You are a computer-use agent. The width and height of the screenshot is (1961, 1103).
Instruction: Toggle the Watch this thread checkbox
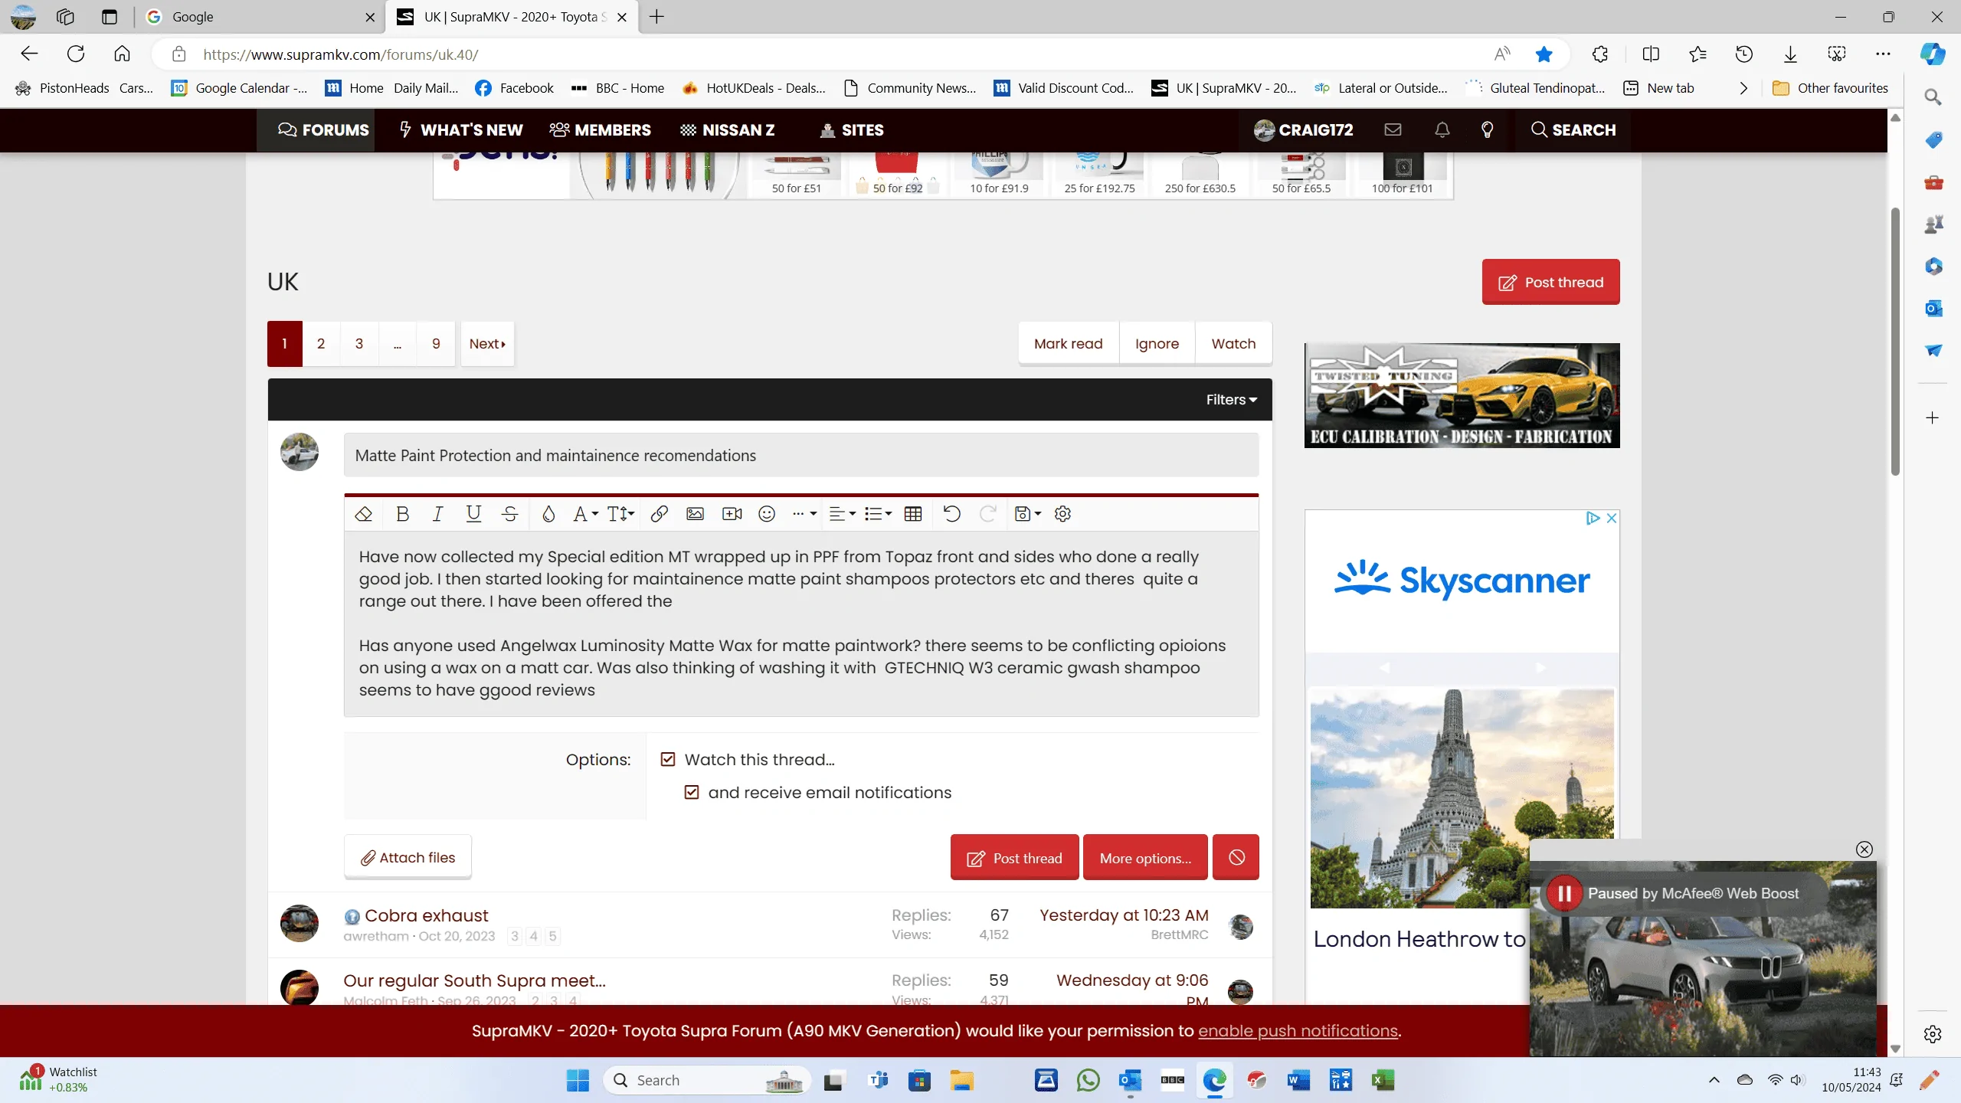pos(668,759)
